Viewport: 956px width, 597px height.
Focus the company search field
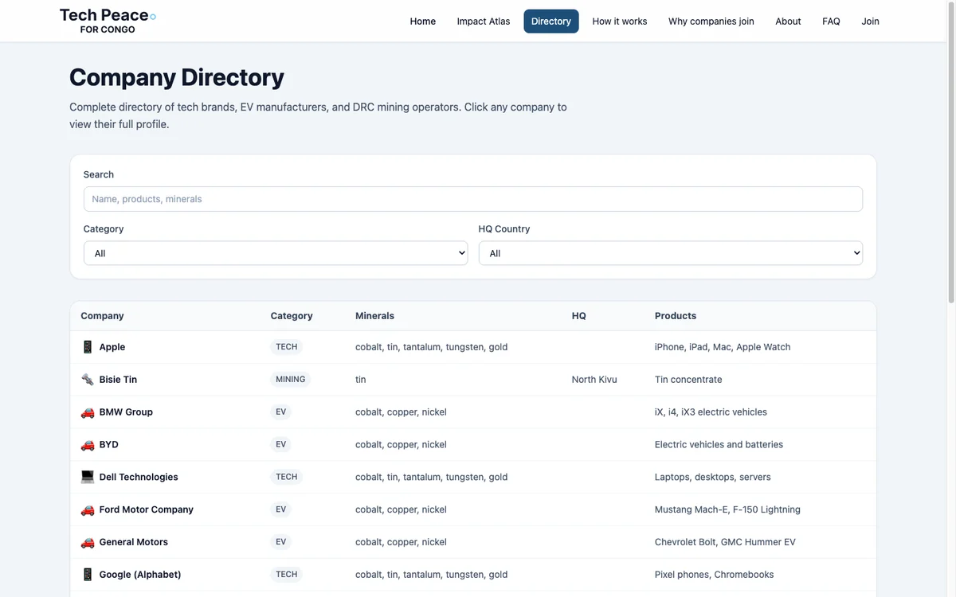point(473,199)
